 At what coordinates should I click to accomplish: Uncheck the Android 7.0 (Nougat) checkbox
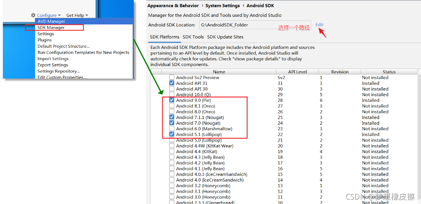point(172,123)
